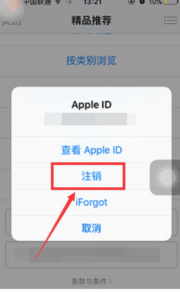Screen dimensions: 180x292
Task: Tap the yellow battery indicator icon
Action: [171, 2]
